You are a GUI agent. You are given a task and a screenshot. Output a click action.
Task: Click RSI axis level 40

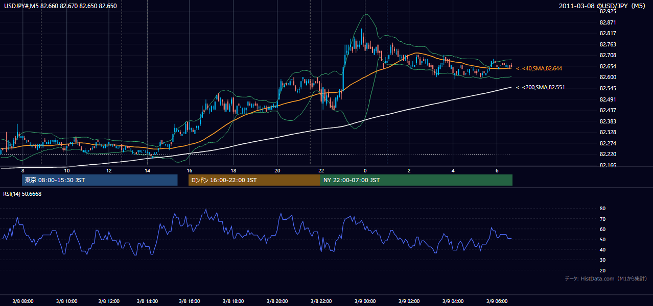pos(603,250)
